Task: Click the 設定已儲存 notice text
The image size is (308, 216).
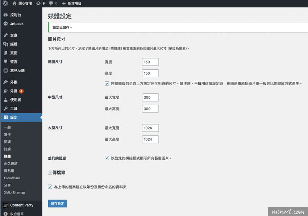Action: (x=62, y=27)
